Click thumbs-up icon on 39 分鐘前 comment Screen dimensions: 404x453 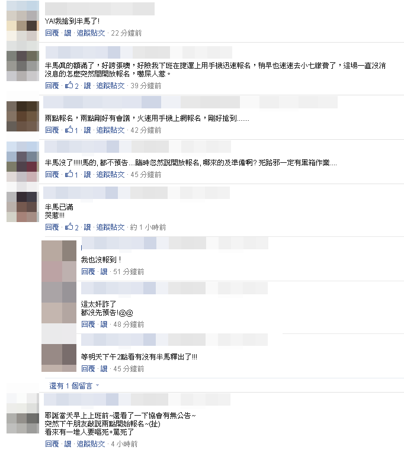pos(69,85)
